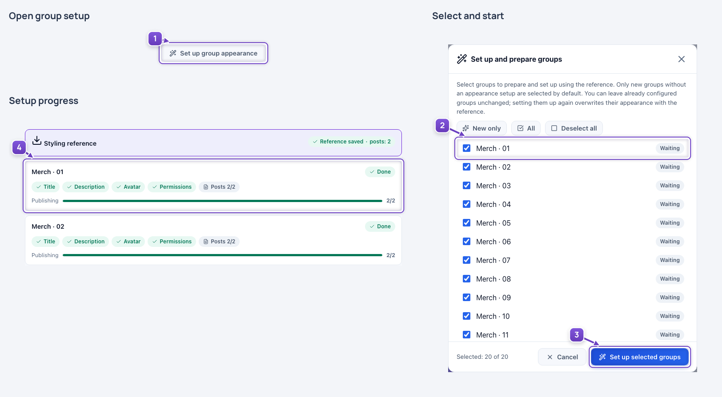
Task: Click the Description chip in Merch · 01 card
Action: click(85, 187)
